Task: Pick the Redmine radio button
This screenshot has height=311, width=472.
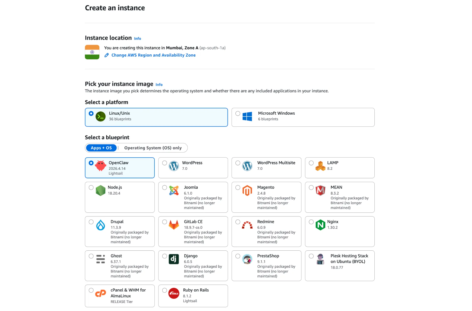Action: pyautogui.click(x=238, y=222)
